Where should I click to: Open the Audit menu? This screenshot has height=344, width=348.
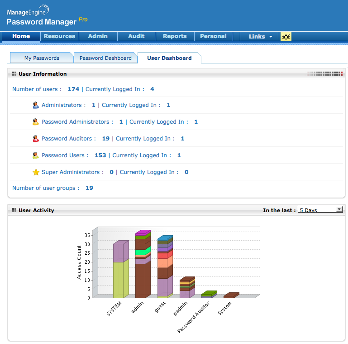pyautogui.click(x=136, y=36)
